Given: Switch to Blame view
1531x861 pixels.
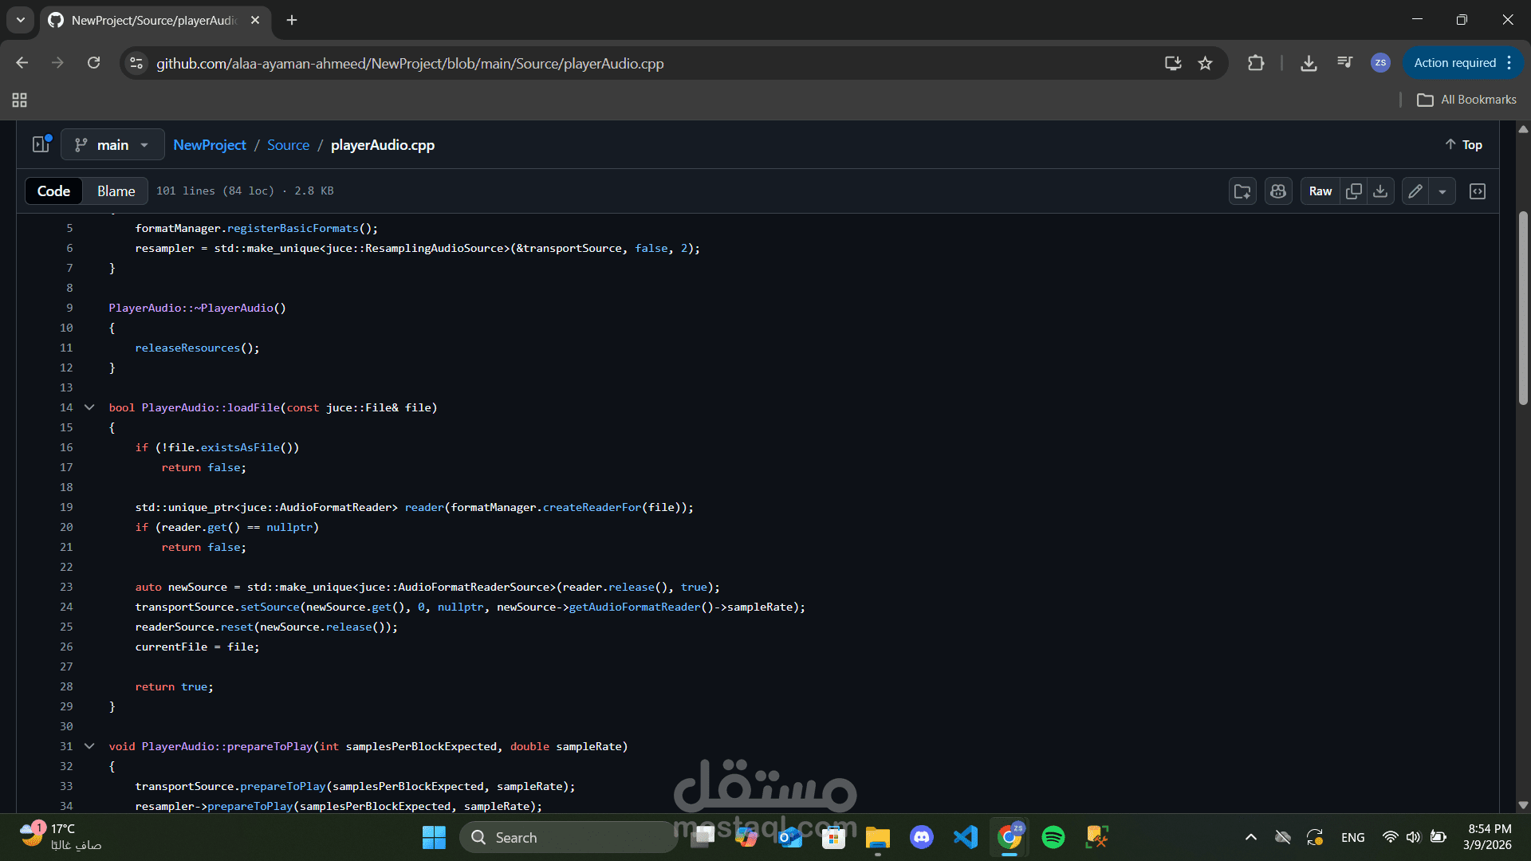Looking at the screenshot, I should [x=116, y=191].
